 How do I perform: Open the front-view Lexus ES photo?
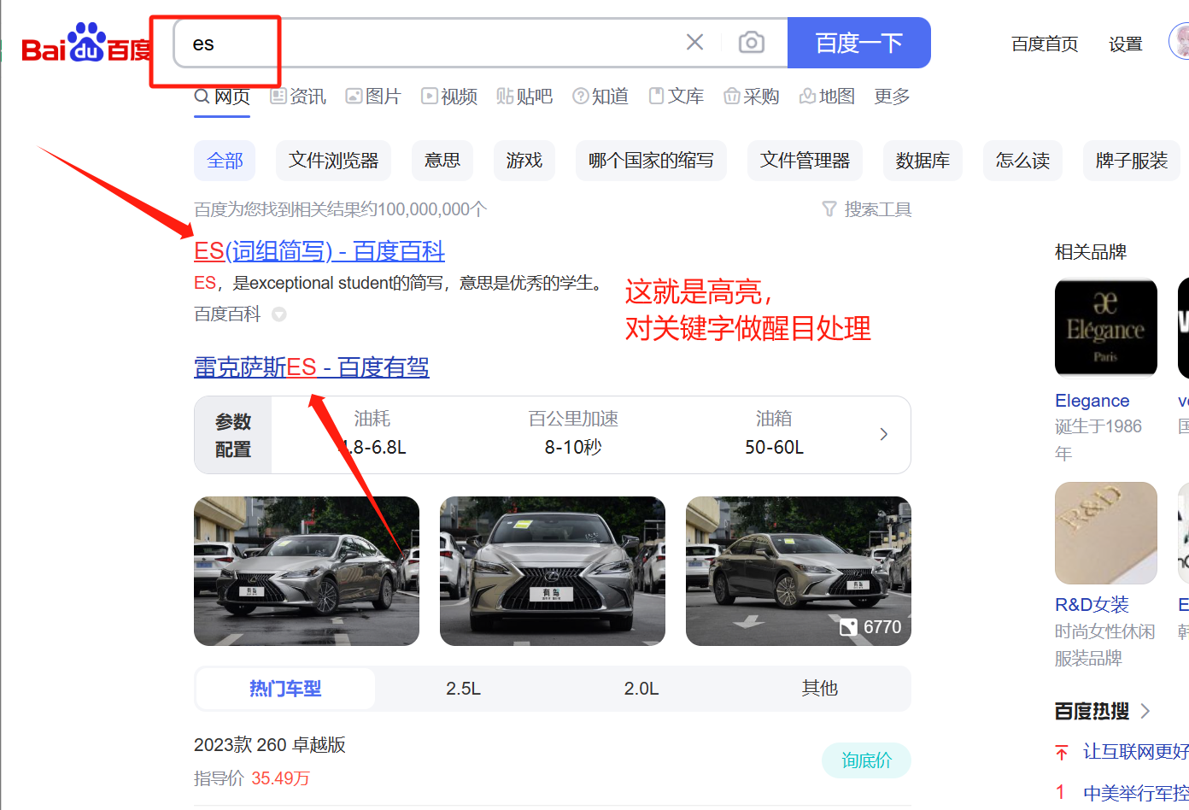[553, 571]
